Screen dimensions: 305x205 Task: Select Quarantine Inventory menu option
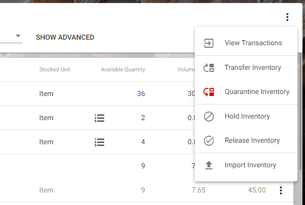[257, 92]
